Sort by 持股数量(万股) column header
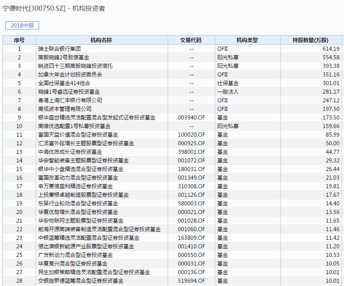This screenshot has width=344, height=286. 310,40
